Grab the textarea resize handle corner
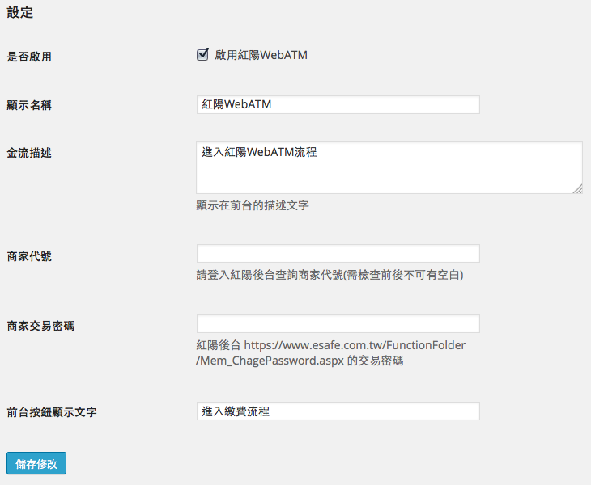The height and width of the screenshot is (485, 591). click(578, 189)
